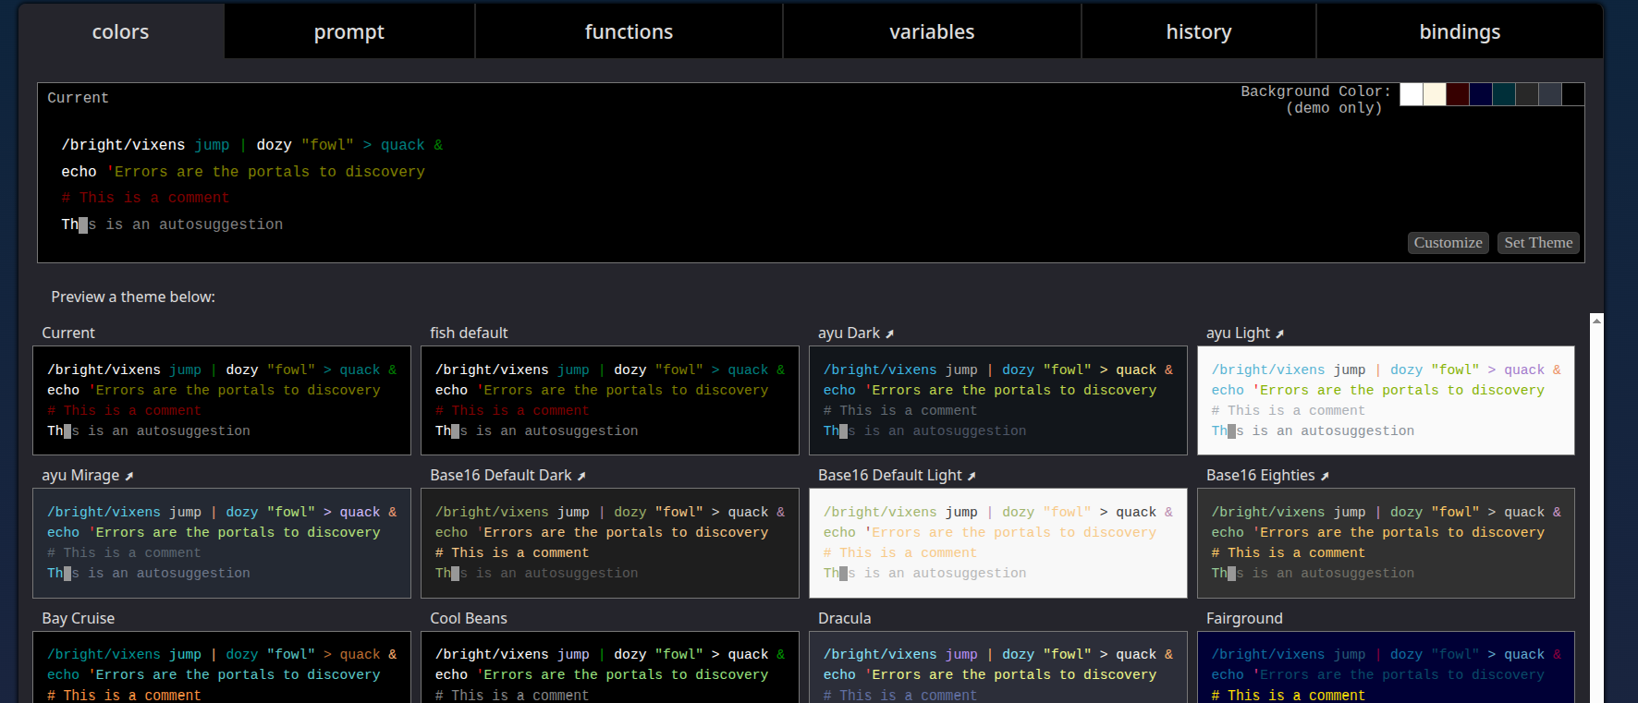The image size is (1638, 703).
Task: Click the scrollbar up arrow of theme list
Action: point(1596,321)
